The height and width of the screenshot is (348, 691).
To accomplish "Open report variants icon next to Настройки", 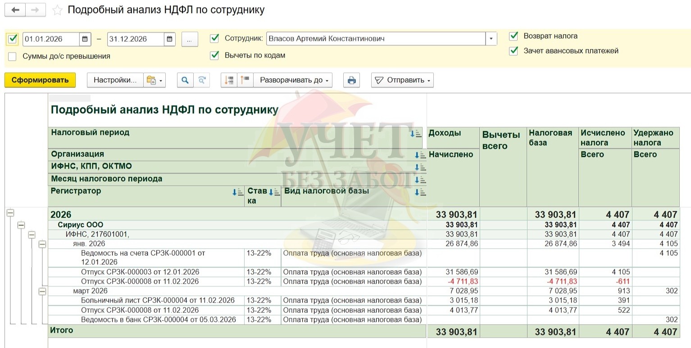I will tap(155, 80).
